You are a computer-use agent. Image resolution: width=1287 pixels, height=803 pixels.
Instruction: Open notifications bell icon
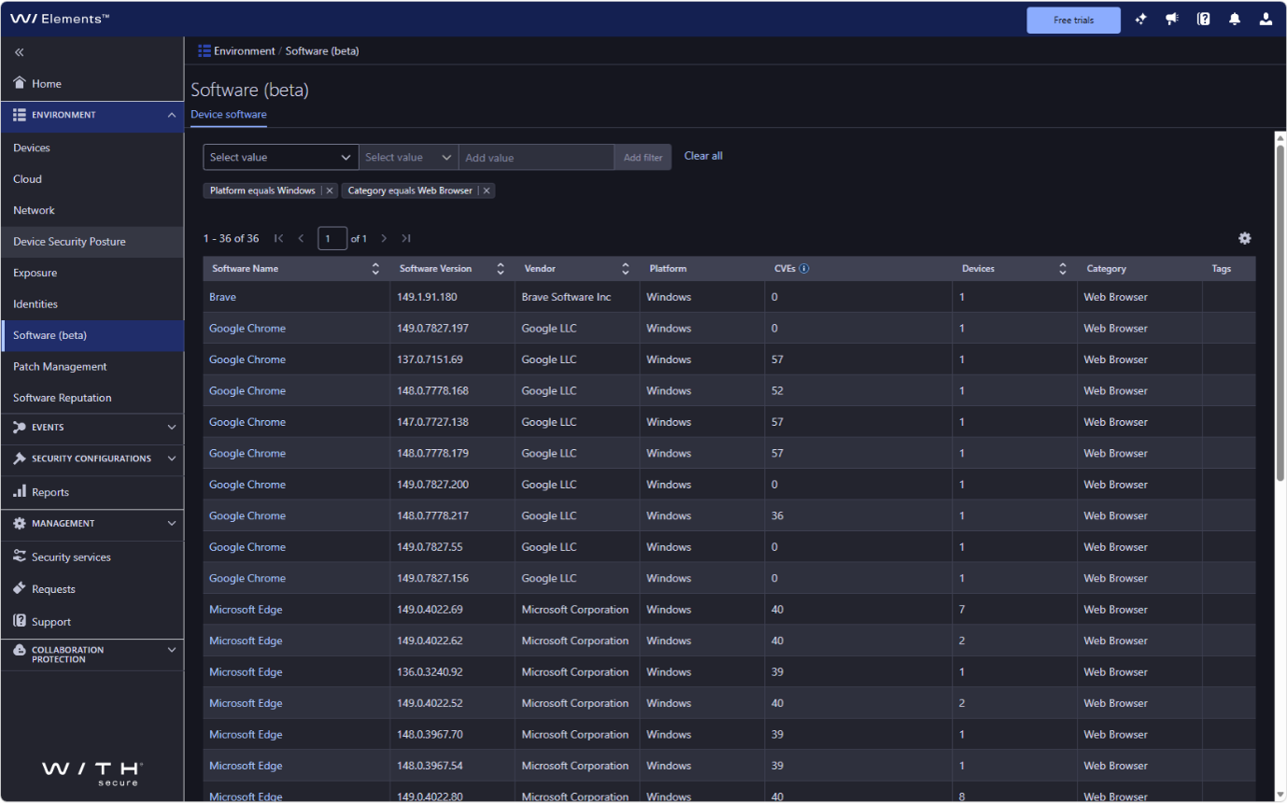pyautogui.click(x=1235, y=20)
